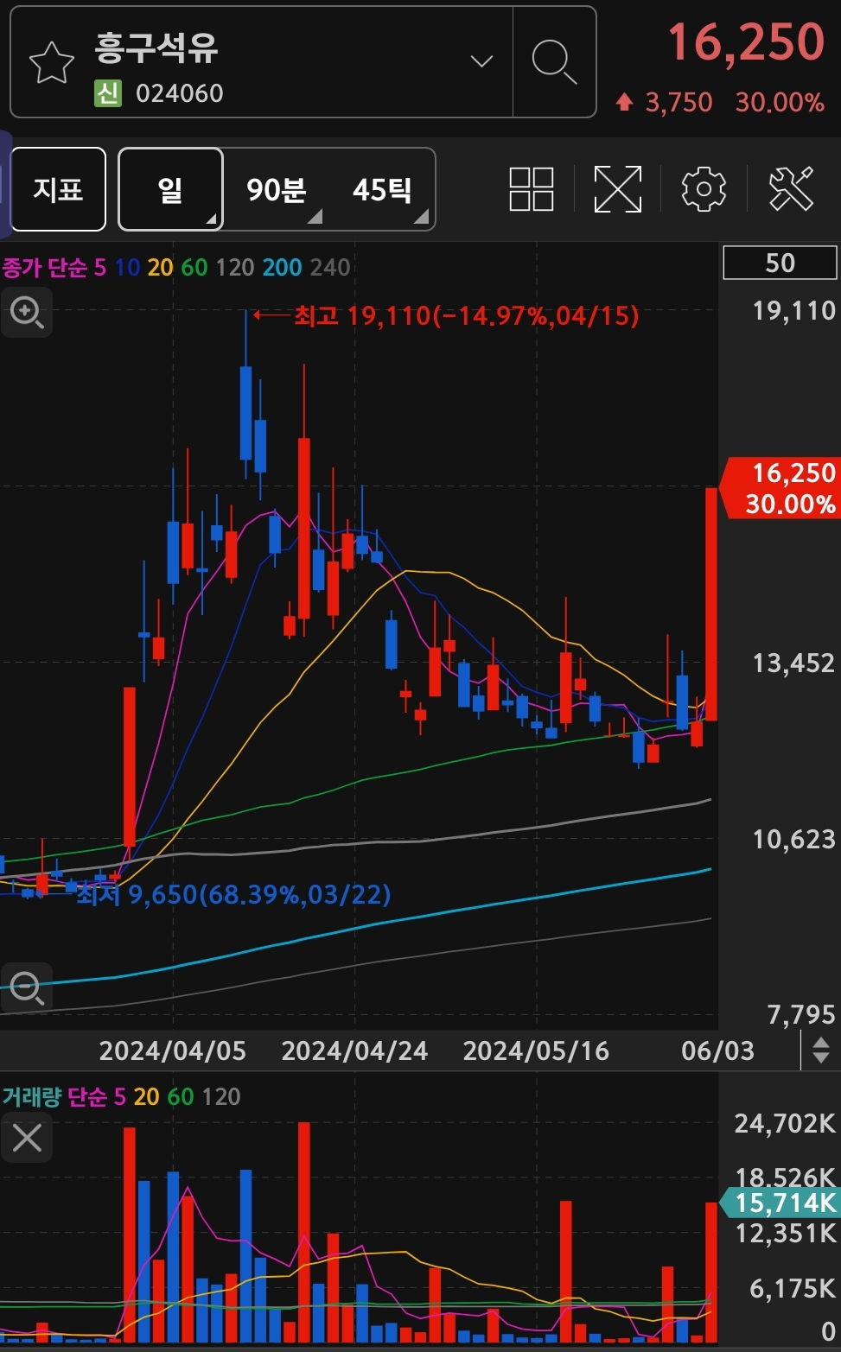The height and width of the screenshot is (1352, 841).
Task: Zoom out on the price chart
Action: click(27, 987)
